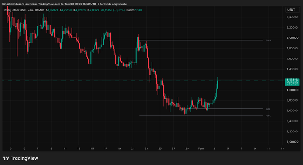The height and width of the screenshot is (165, 303).
Task: Click the open value A 4,02979
Action: pos(52,10)
